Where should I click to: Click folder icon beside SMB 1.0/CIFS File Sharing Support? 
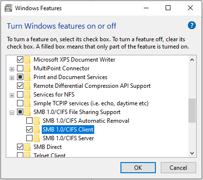point(27,112)
